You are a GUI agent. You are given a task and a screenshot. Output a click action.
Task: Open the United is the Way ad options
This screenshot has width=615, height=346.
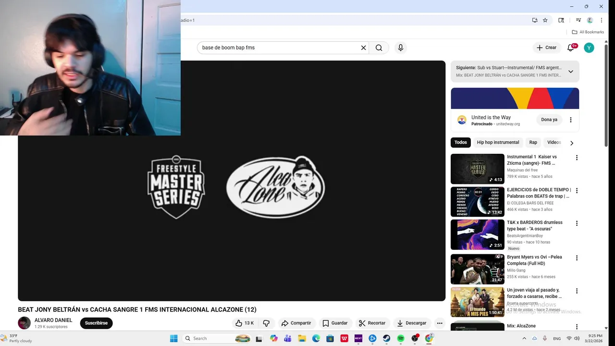click(571, 120)
